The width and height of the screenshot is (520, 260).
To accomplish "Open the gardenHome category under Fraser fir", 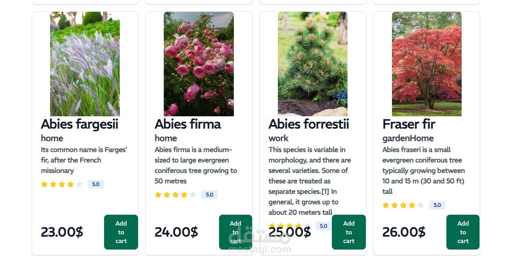I will click(407, 138).
